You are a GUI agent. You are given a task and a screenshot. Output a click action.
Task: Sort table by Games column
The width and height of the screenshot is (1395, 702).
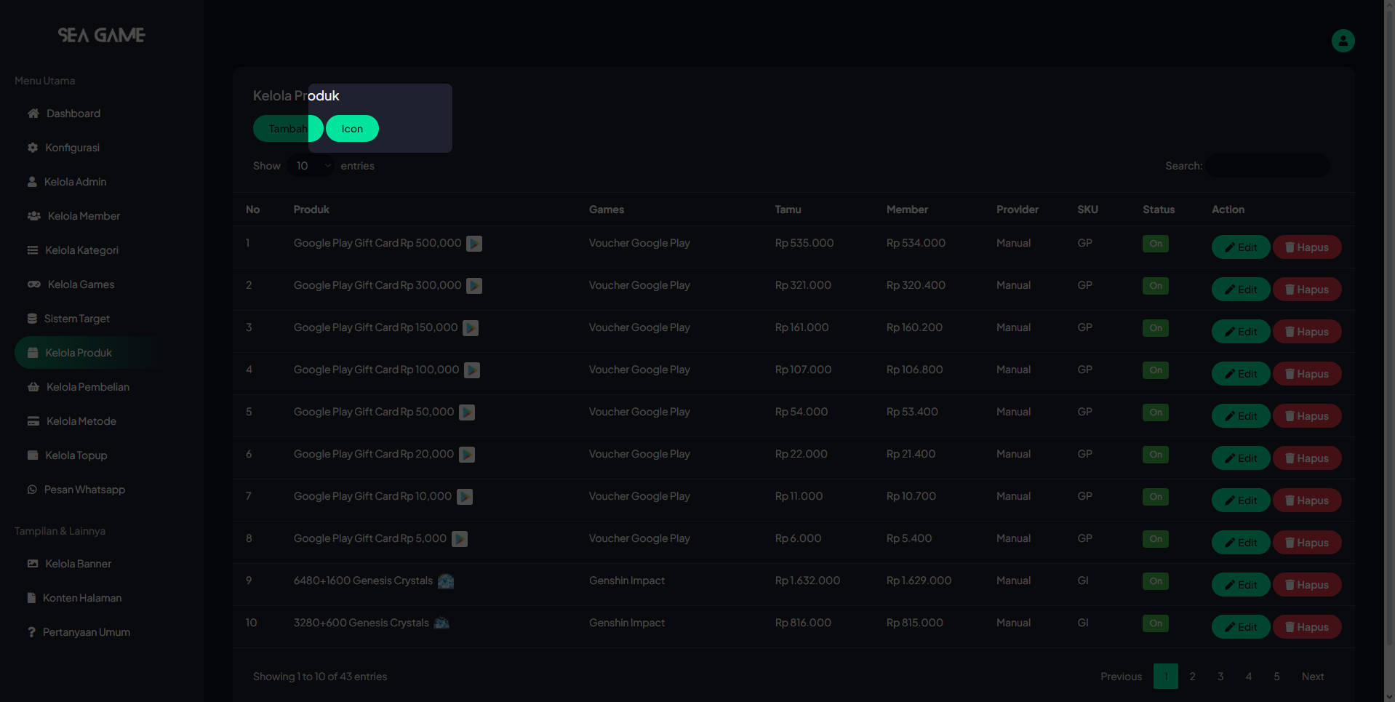click(607, 210)
